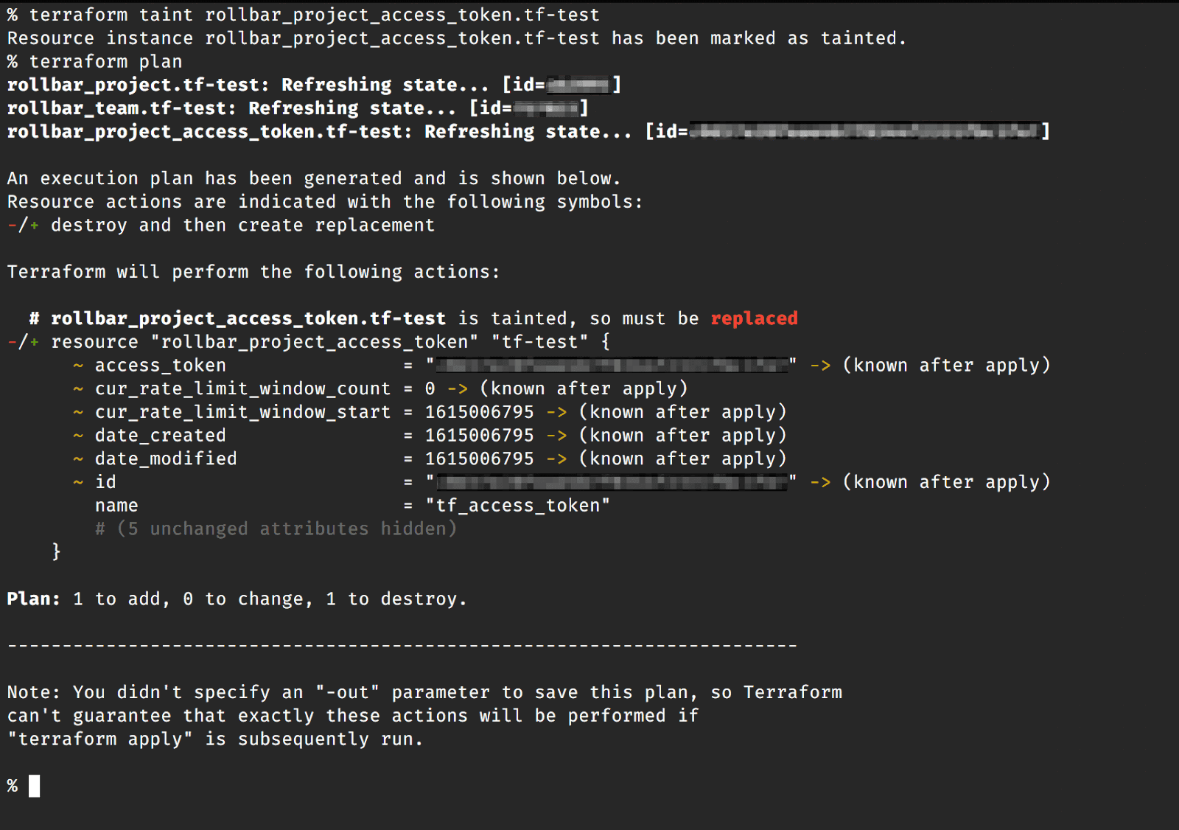The width and height of the screenshot is (1179, 830).
Task: Click the blurred access_token value
Action: pyautogui.click(x=612, y=365)
